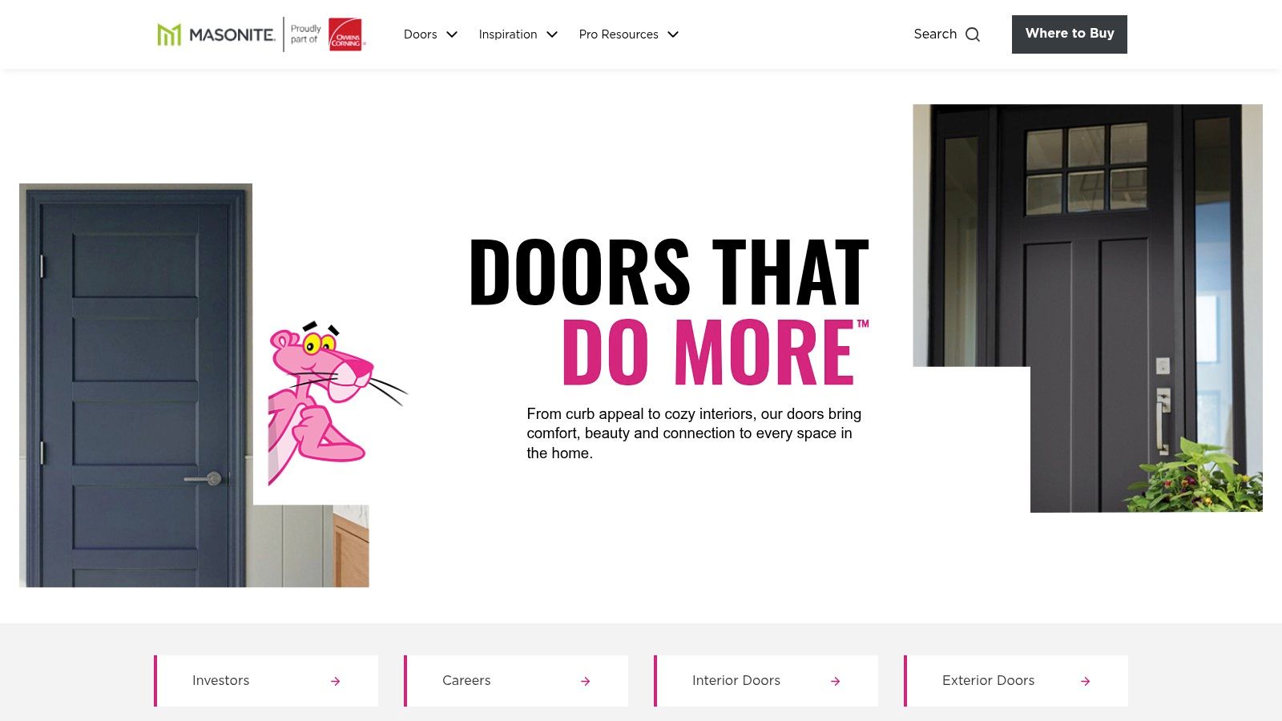Open the Pro Resources navigation item

pos(619,34)
